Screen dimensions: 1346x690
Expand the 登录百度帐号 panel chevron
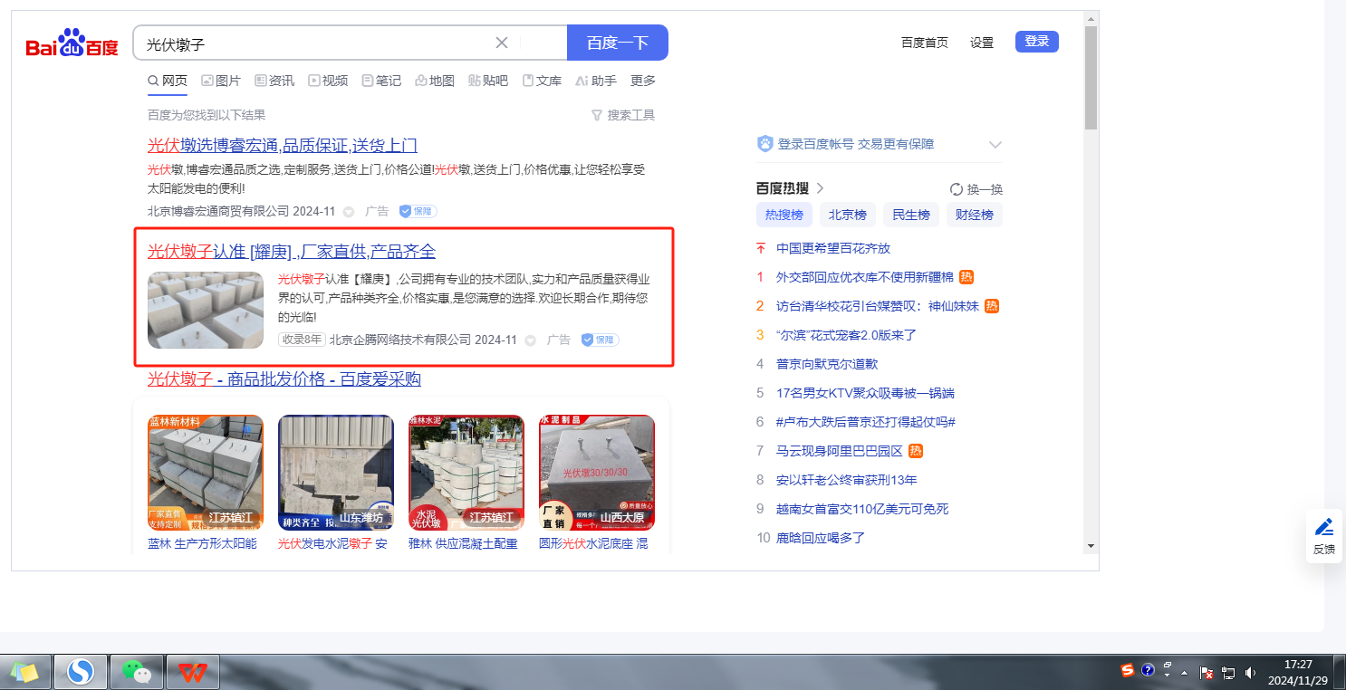[x=995, y=145]
